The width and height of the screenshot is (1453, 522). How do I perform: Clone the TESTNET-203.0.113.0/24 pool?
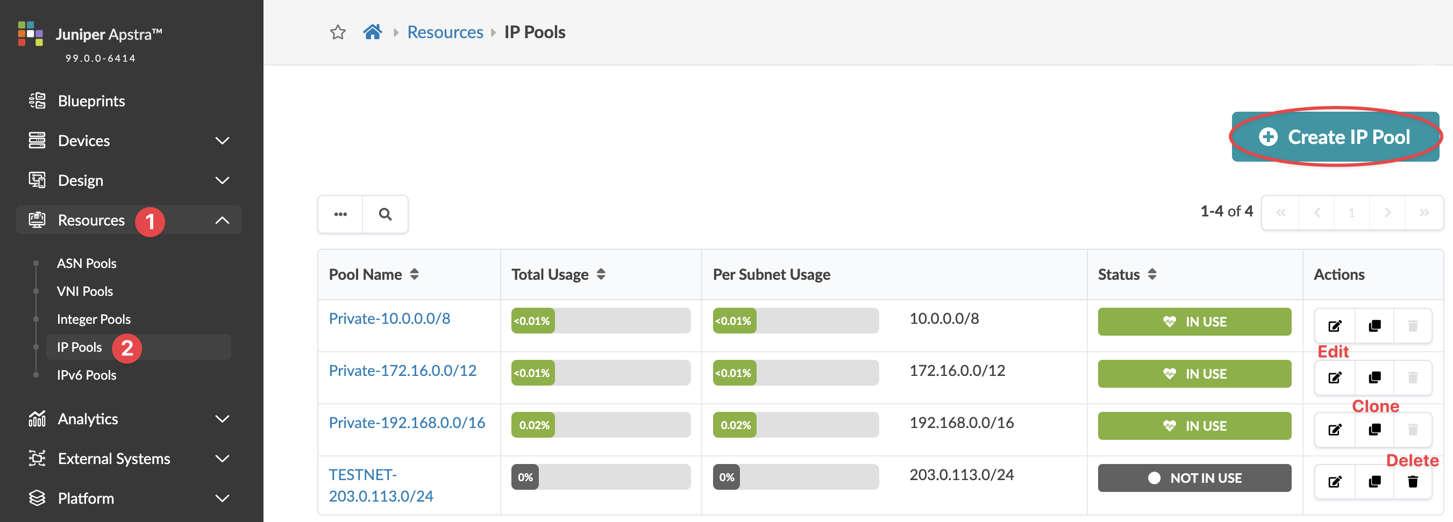pyautogui.click(x=1374, y=482)
